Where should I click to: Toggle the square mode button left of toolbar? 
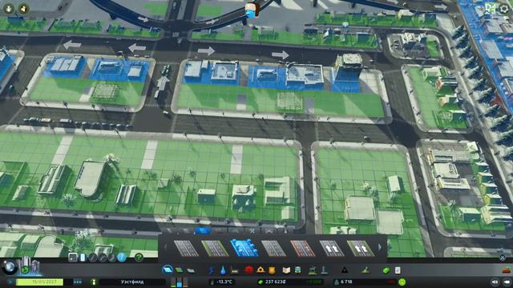(x=73, y=258)
